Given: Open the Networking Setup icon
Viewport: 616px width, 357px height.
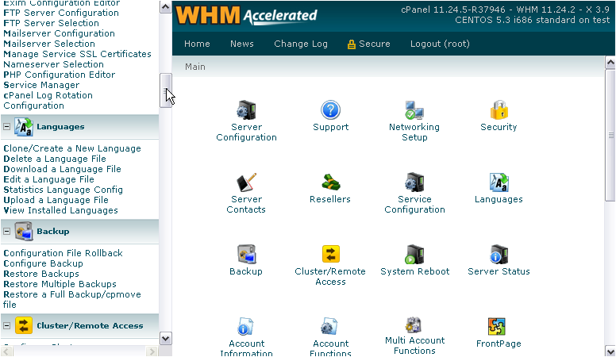Looking at the screenshot, I should (414, 110).
